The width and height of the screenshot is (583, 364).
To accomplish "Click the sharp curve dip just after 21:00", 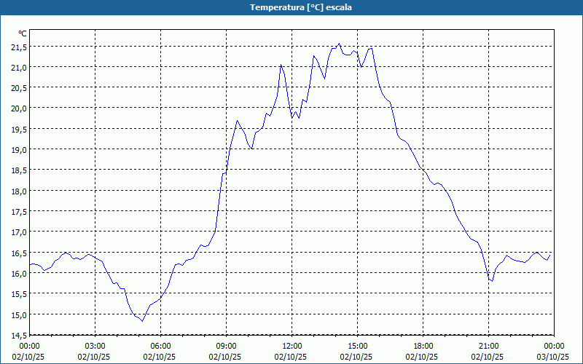I will [x=492, y=280].
